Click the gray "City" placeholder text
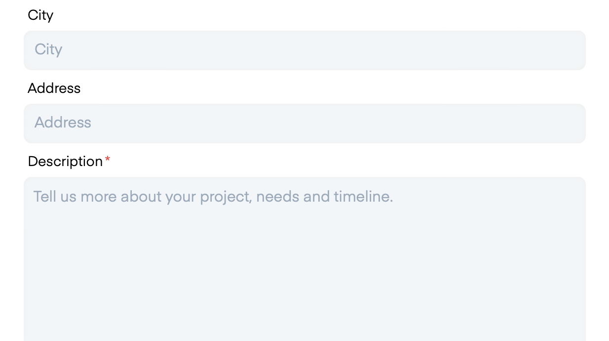The width and height of the screenshot is (609, 341). click(x=48, y=49)
